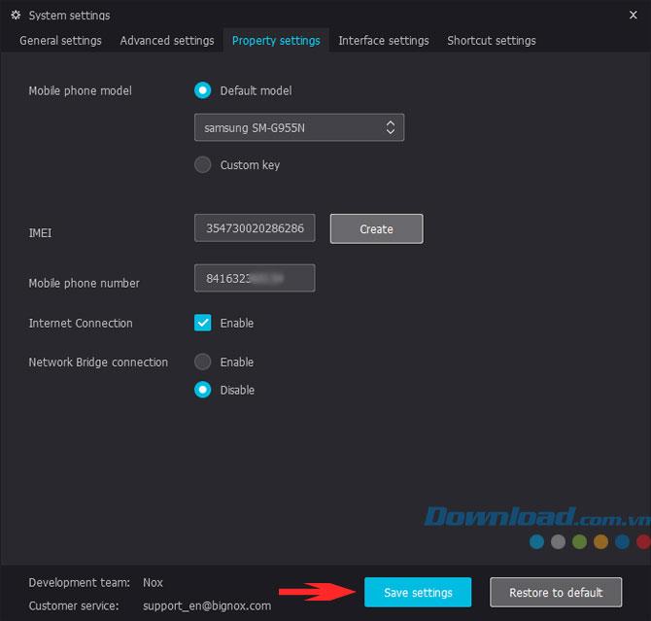Screen dimensions: 651x621
Task: Open the Advanced settings tab
Action: click(167, 41)
